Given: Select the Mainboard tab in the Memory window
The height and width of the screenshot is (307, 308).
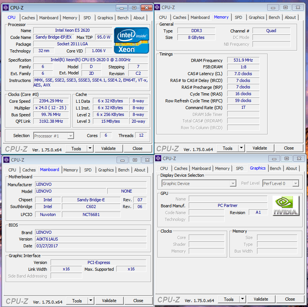Looking at the screenshot, I should point(200,17).
